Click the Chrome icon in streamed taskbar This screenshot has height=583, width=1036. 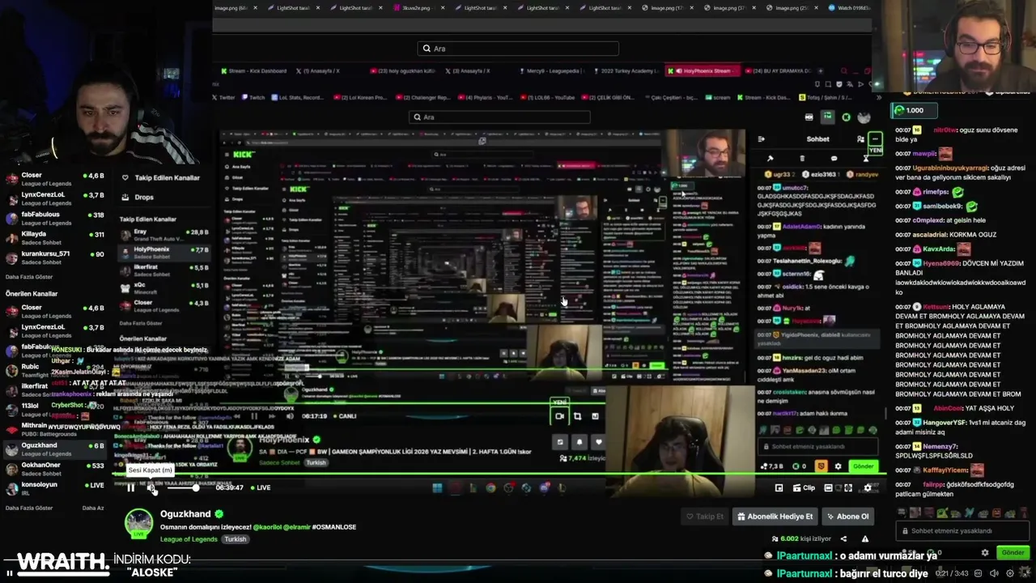(x=490, y=487)
